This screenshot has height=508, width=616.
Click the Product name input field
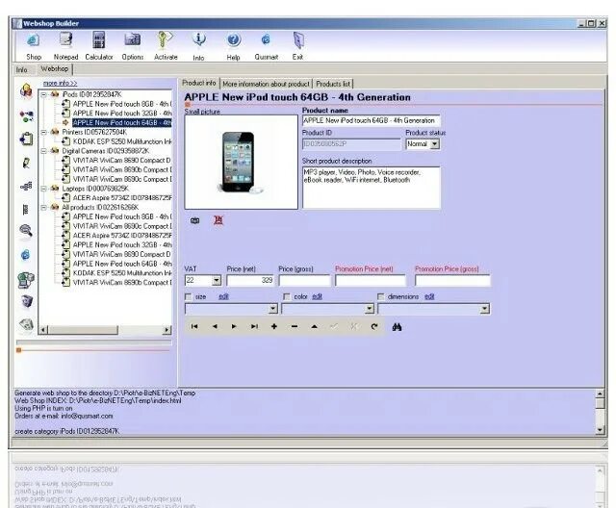point(372,121)
